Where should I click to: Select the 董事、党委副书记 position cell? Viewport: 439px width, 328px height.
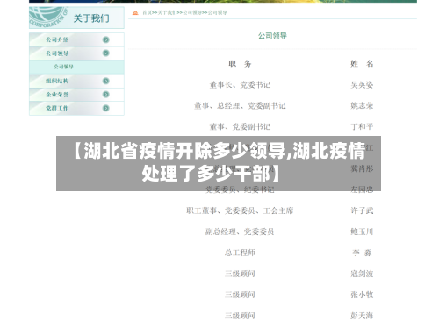click(240, 126)
